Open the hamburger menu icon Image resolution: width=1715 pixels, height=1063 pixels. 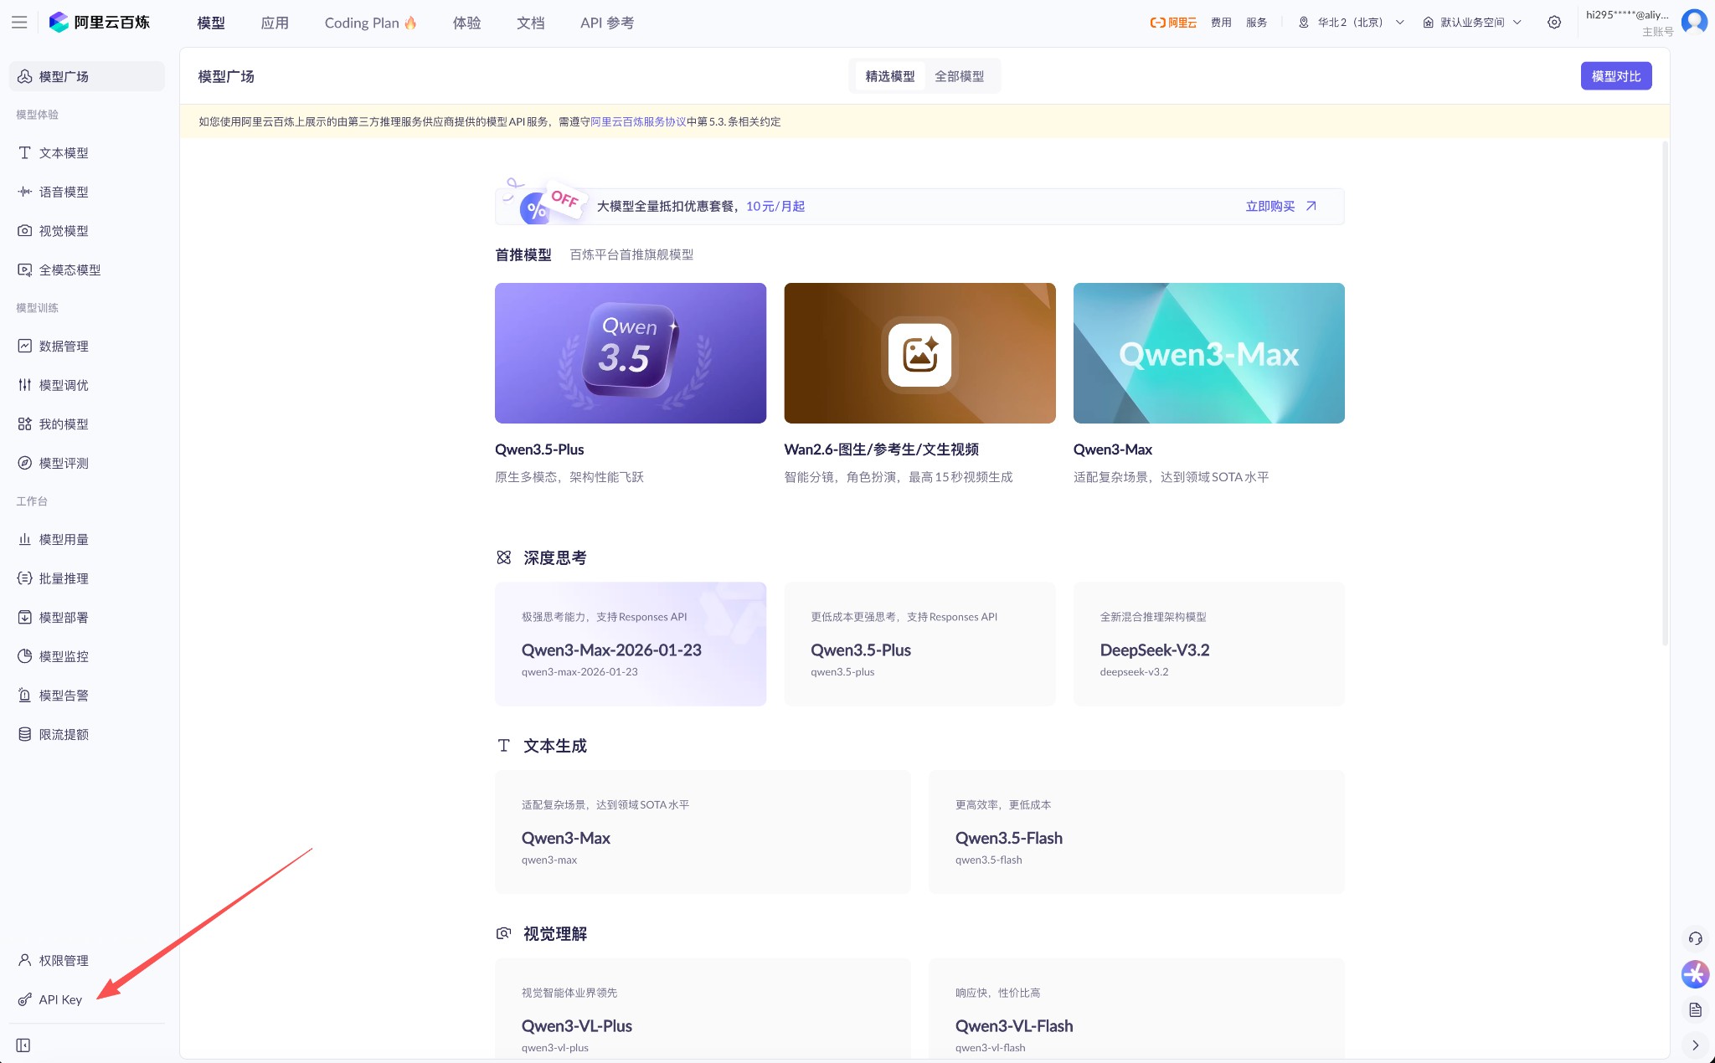pyautogui.click(x=19, y=23)
